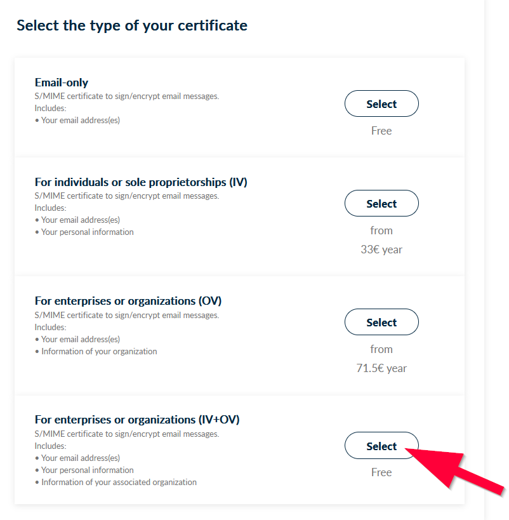
Task: Click the "Select the type of your certificate" heading
Action: [132, 25]
